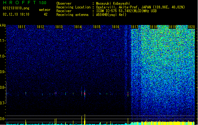This screenshot has height=125, width=198.
Task: Select observer name Masayuki Kobayashi
Action: point(113,3)
